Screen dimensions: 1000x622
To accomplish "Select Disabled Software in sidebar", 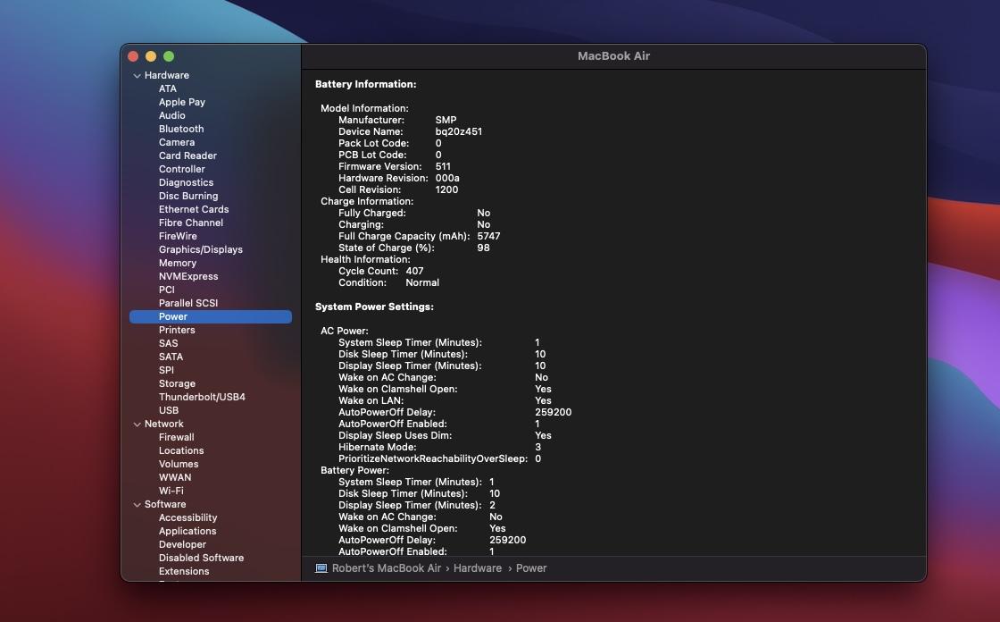I will pos(201,559).
